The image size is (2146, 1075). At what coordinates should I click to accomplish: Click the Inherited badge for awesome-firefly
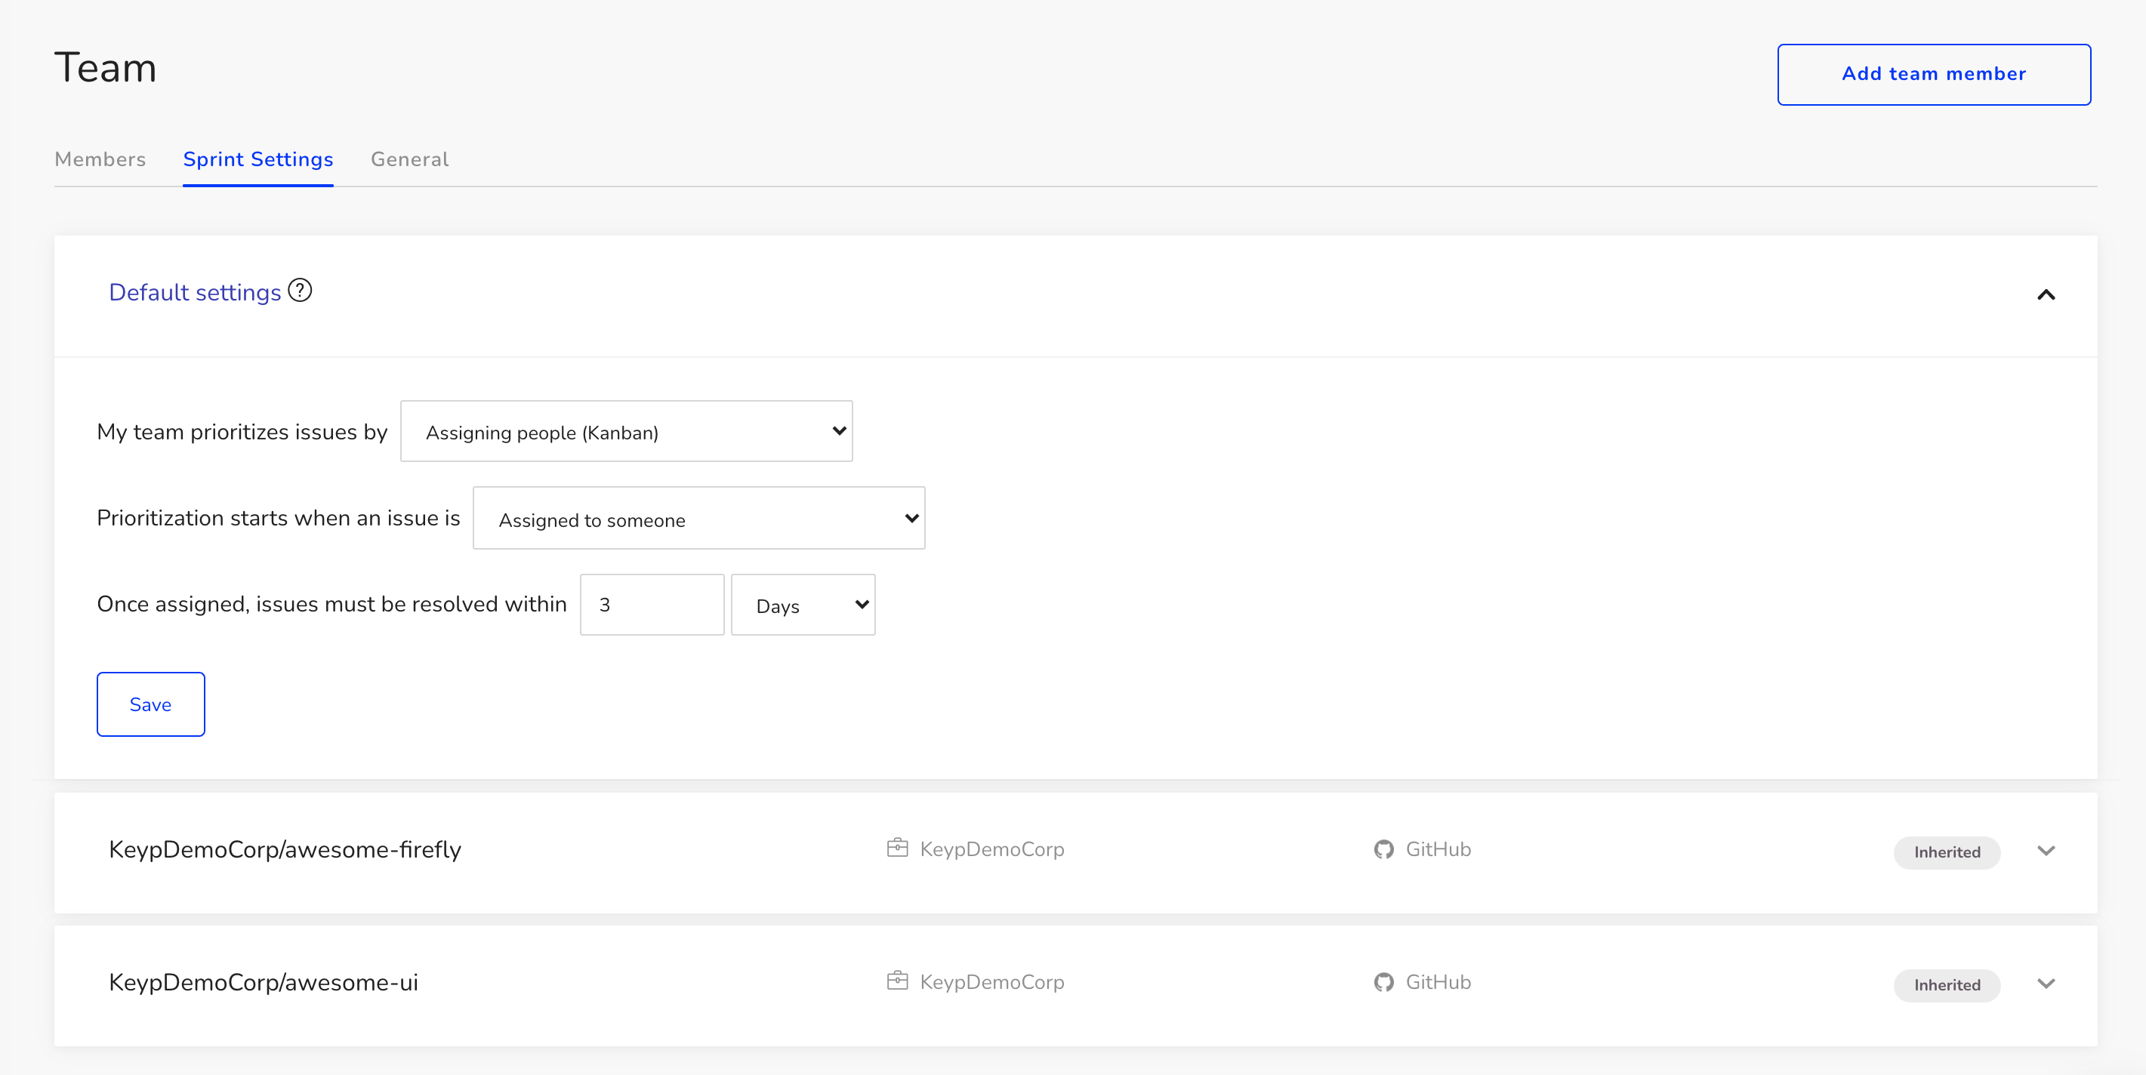click(1947, 852)
